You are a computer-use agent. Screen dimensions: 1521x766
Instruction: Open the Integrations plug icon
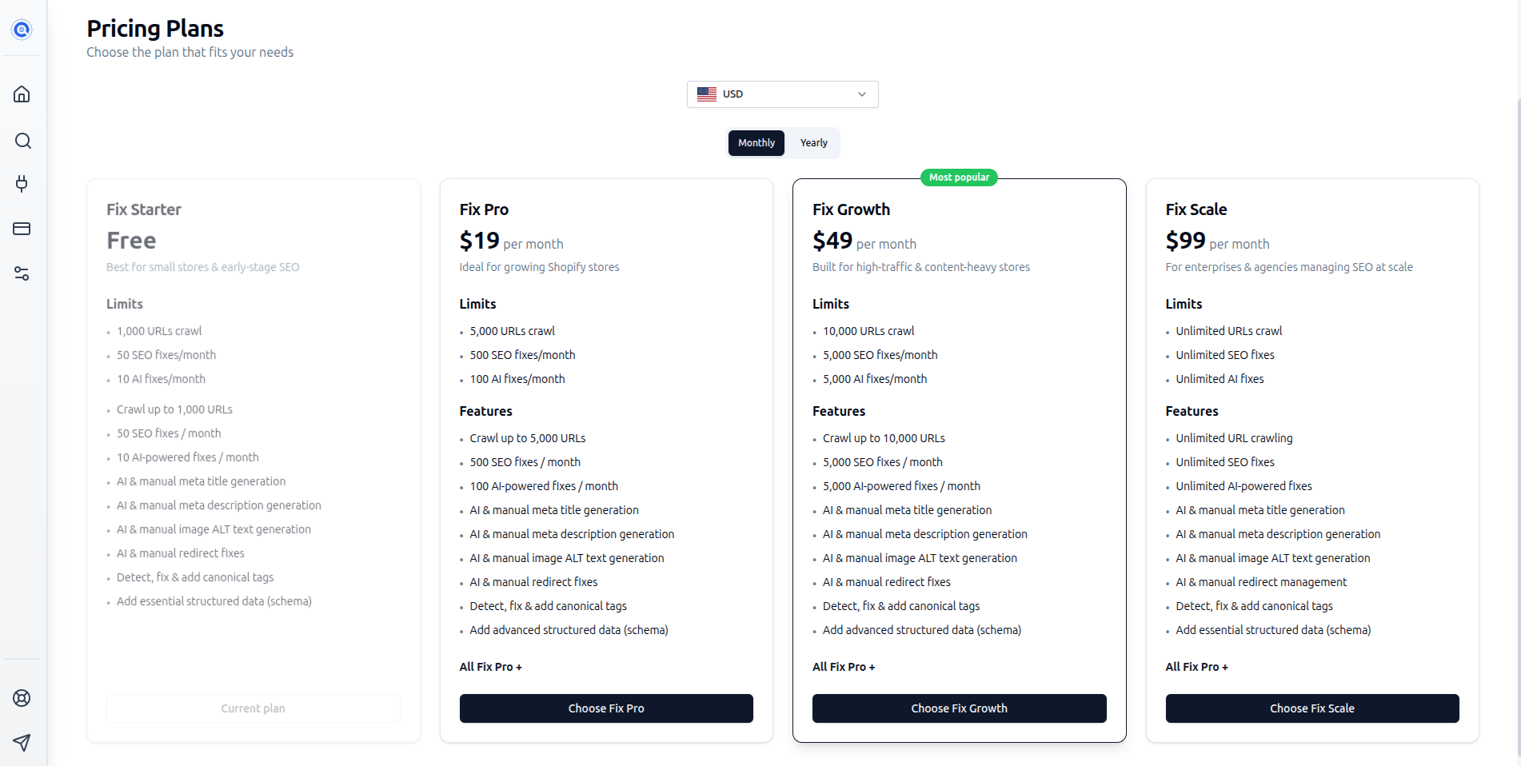tap(22, 184)
